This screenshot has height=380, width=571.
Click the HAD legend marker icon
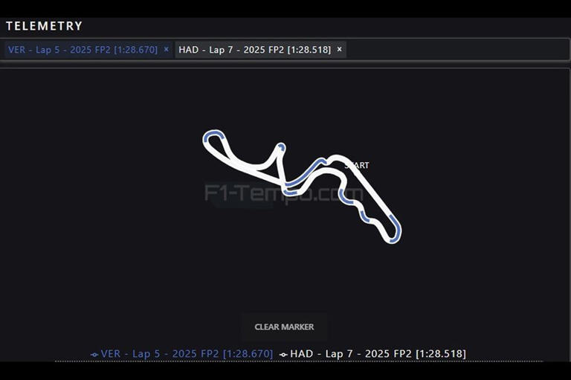point(283,355)
